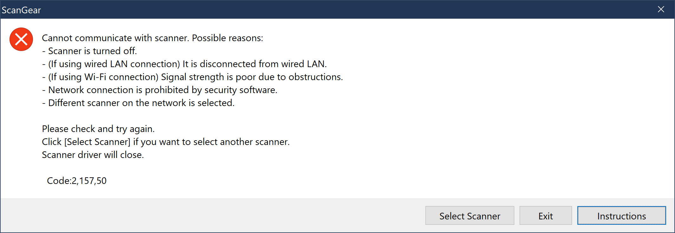Click the security software reason text

(160, 90)
